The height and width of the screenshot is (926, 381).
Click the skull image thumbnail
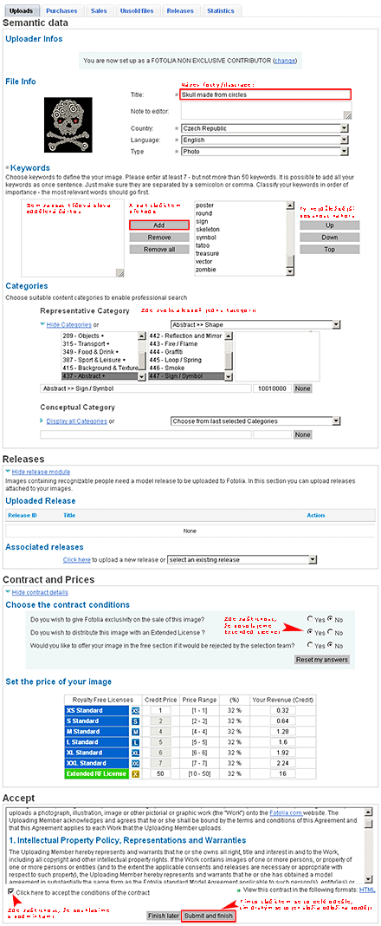pyautogui.click(x=68, y=123)
